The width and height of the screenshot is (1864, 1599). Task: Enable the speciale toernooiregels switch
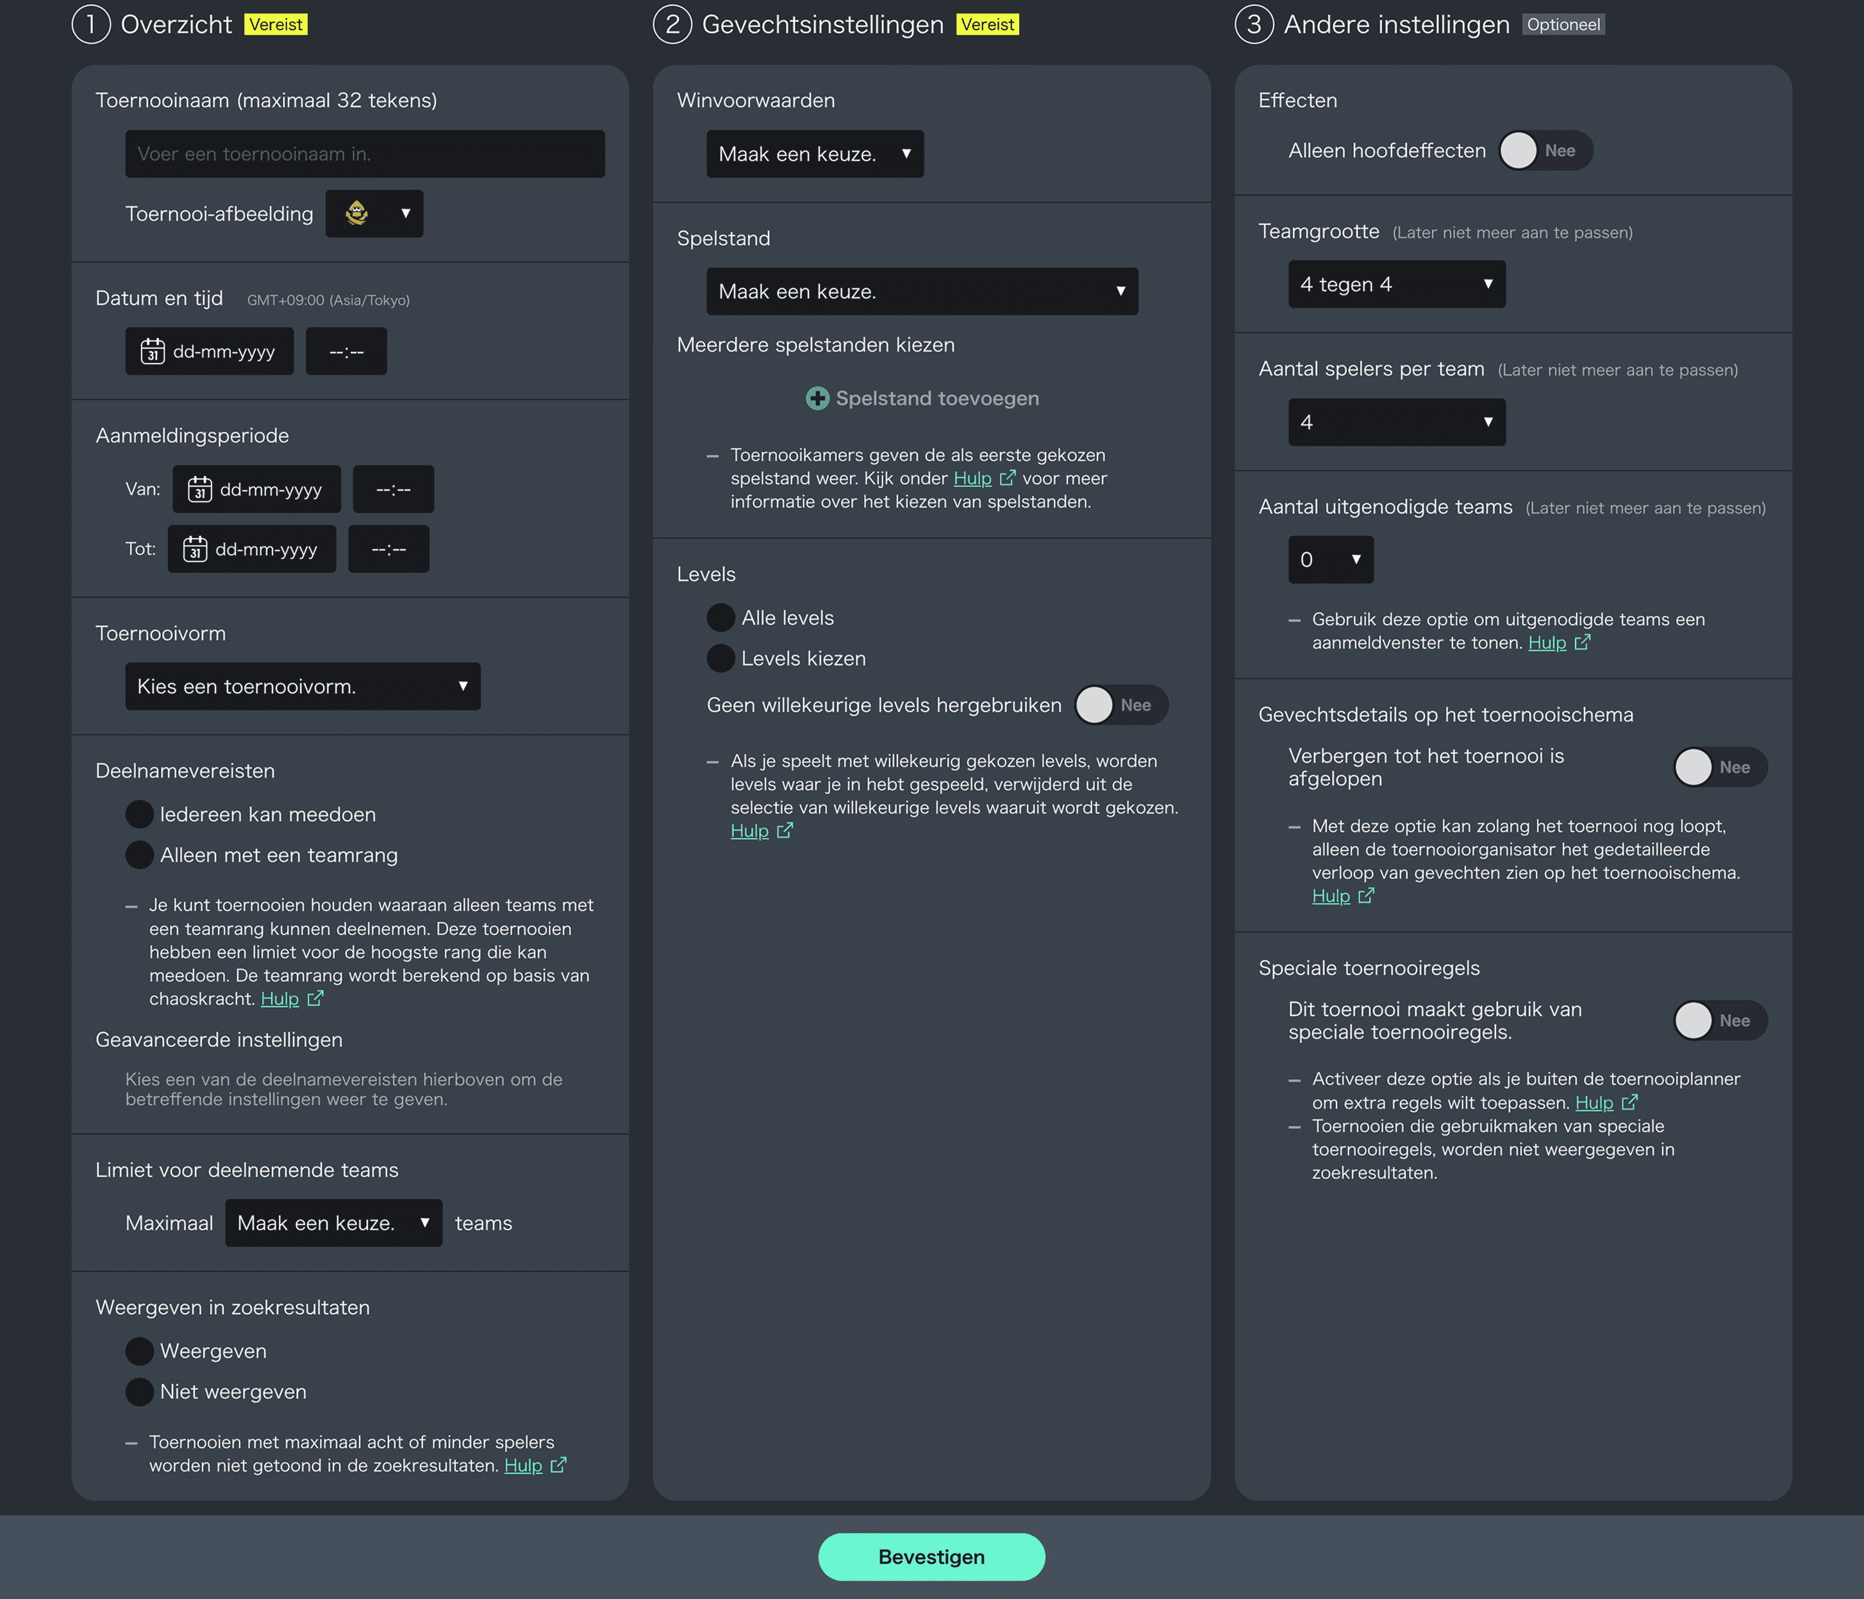(1720, 1019)
